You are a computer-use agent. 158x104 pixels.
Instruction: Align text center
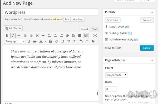pyautogui.click(x=55, y=36)
